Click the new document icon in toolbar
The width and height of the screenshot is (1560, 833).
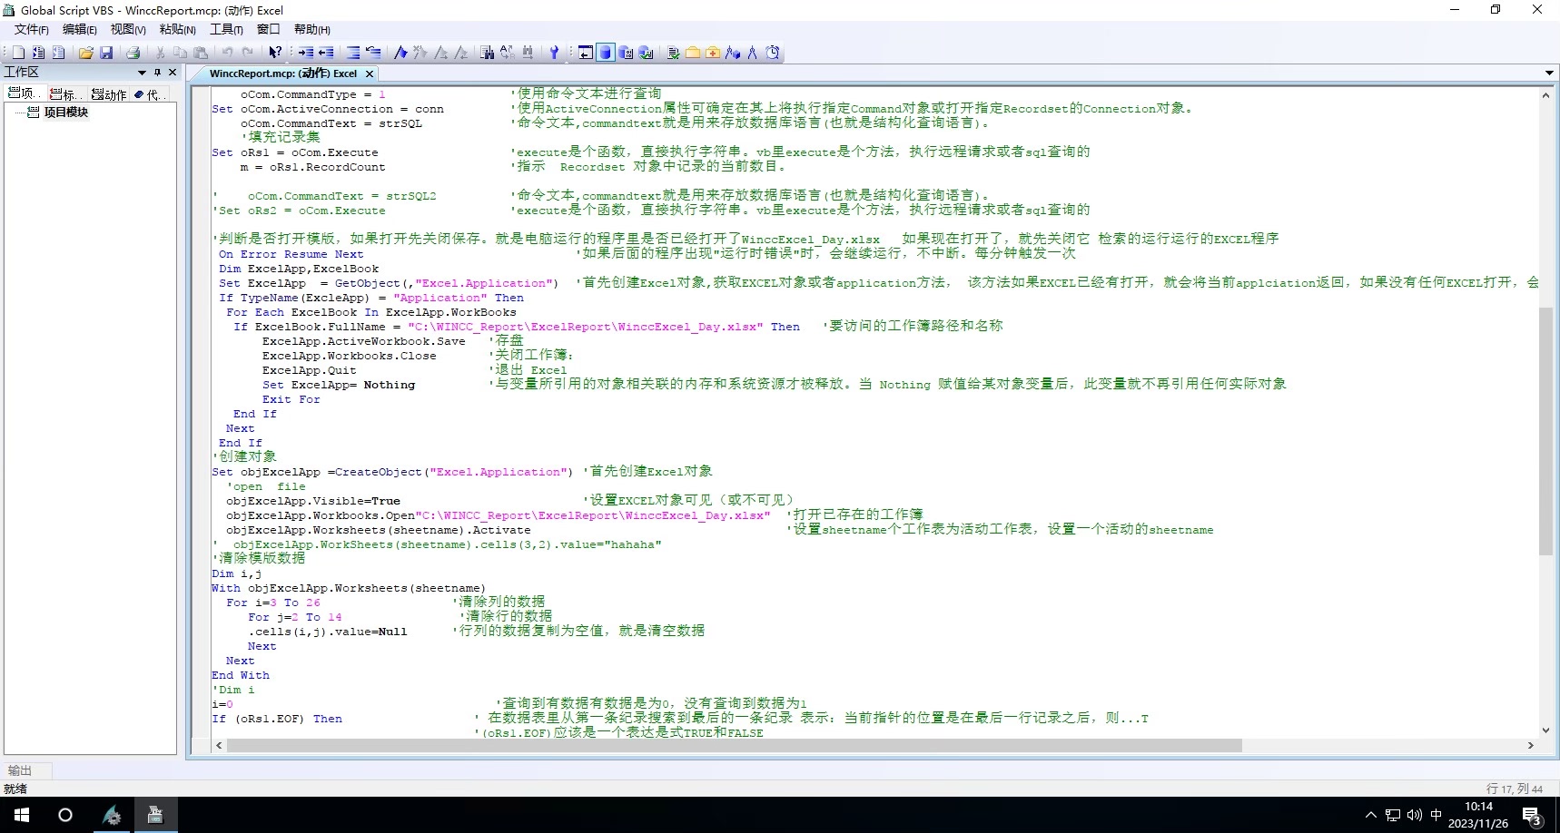[x=18, y=53]
